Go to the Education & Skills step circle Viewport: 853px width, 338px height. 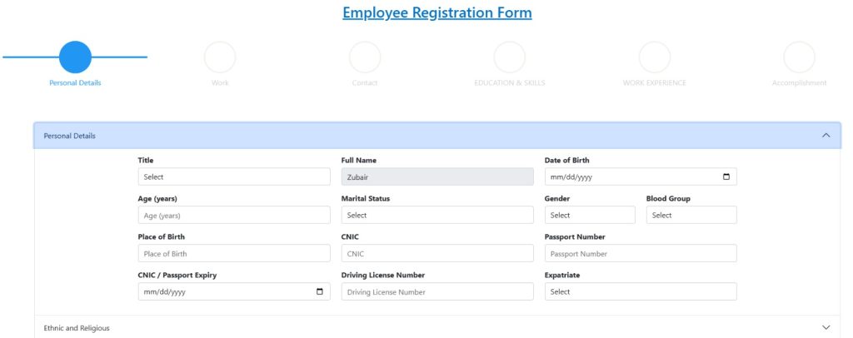(x=510, y=57)
